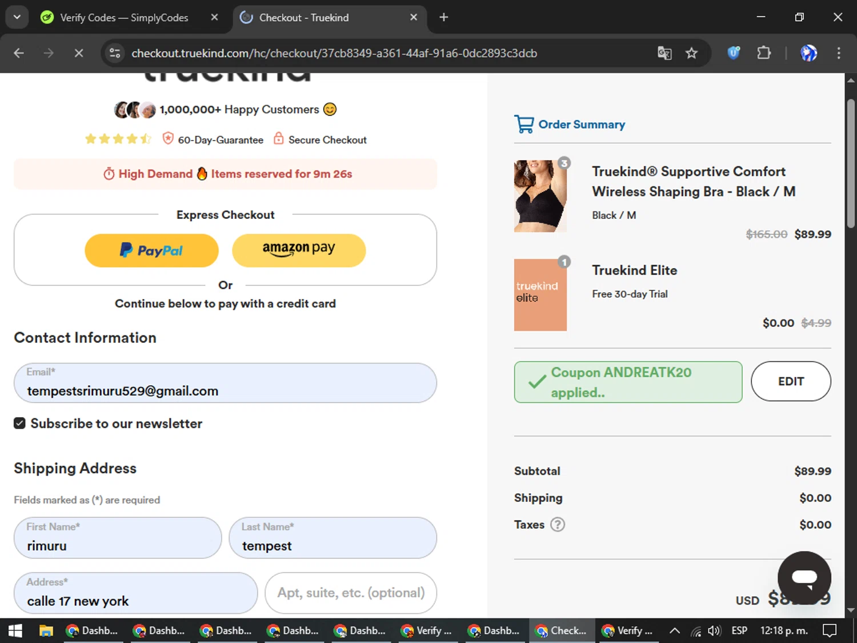Bookmark this page with the star
Screen dimensions: 857x643
point(692,53)
